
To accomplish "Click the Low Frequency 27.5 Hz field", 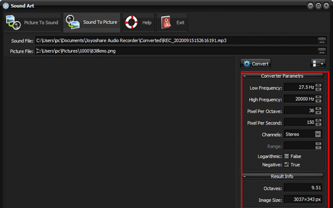I will (x=300, y=87).
